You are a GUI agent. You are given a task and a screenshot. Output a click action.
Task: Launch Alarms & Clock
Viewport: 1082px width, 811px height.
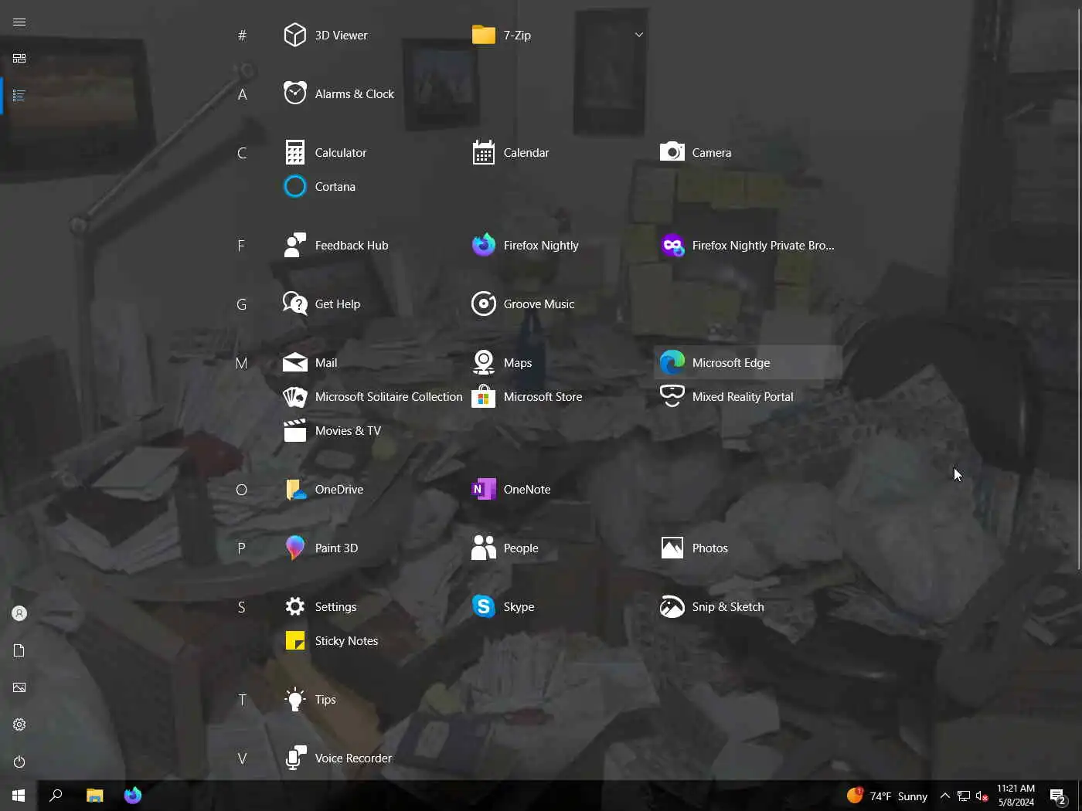370,93
